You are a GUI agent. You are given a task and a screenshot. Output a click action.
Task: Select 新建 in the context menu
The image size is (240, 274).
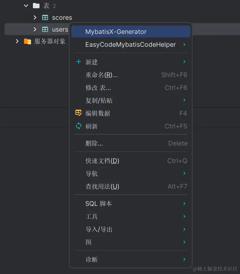click(x=131, y=62)
